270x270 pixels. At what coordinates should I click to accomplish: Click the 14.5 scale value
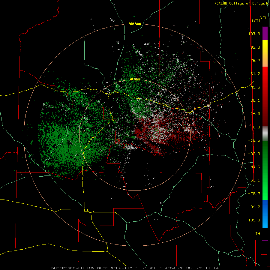pyautogui.click(x=255, y=114)
